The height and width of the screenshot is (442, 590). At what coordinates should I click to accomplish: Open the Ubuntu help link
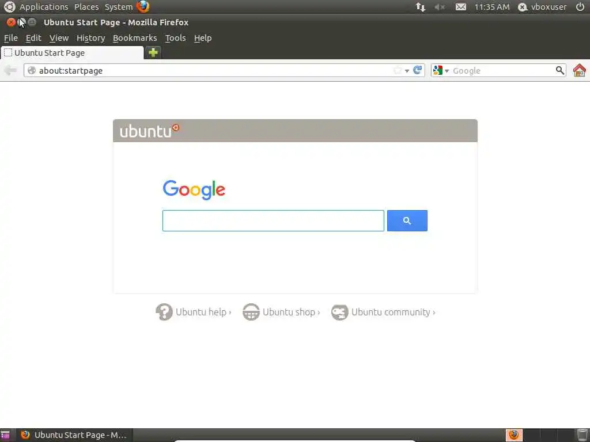[203, 312]
